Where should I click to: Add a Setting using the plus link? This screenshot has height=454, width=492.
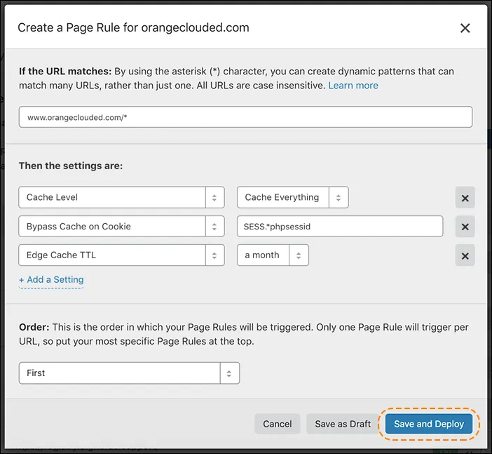[x=51, y=279]
